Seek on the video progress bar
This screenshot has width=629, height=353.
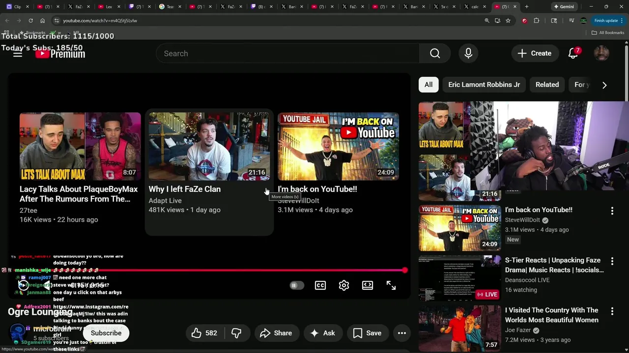tap(209, 270)
